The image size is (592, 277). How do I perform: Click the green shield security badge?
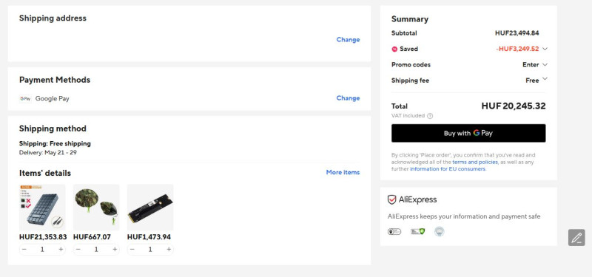[417, 231]
